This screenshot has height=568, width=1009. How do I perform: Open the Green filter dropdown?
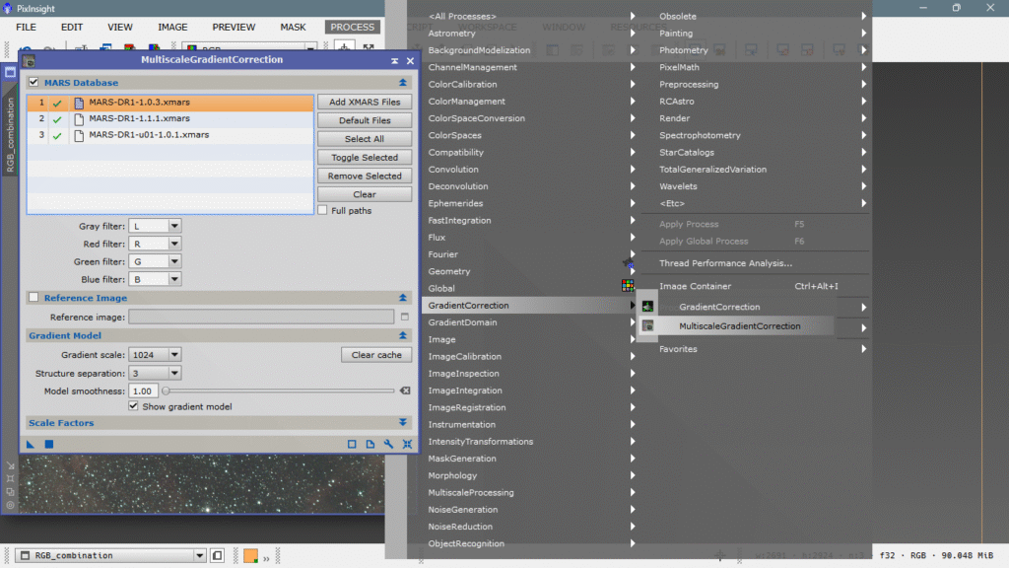point(155,261)
